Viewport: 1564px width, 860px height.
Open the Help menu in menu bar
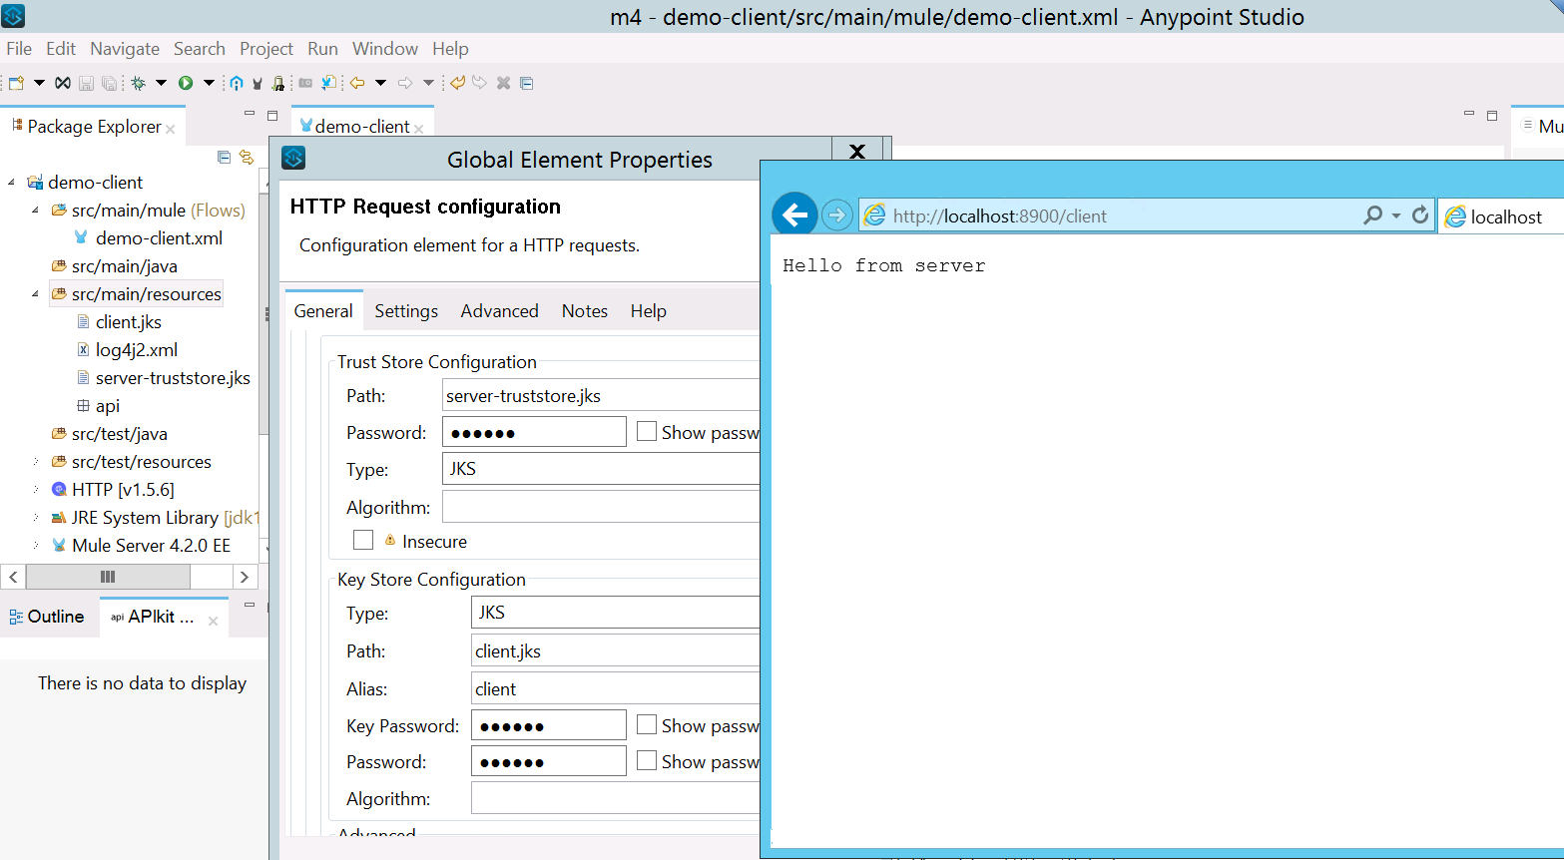tap(450, 49)
